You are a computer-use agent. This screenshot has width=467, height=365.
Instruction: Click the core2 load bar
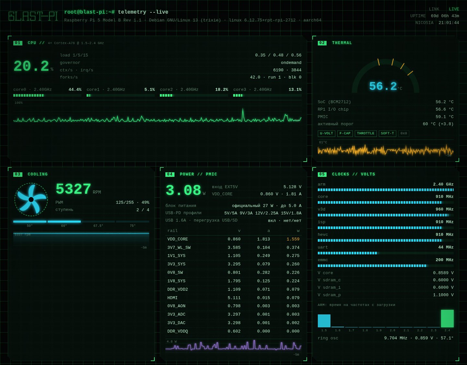194,95
